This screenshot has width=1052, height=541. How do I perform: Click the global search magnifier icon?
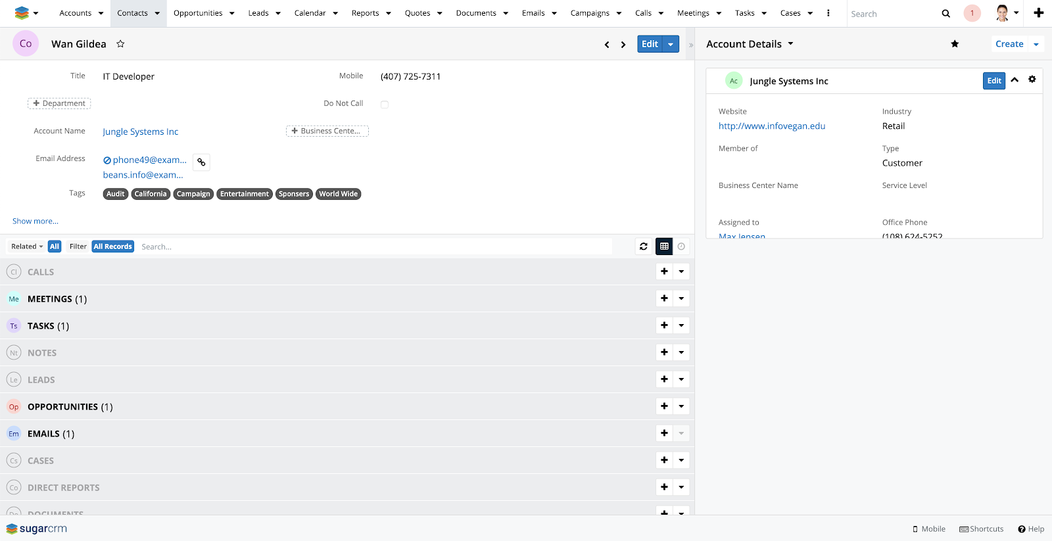(x=945, y=13)
